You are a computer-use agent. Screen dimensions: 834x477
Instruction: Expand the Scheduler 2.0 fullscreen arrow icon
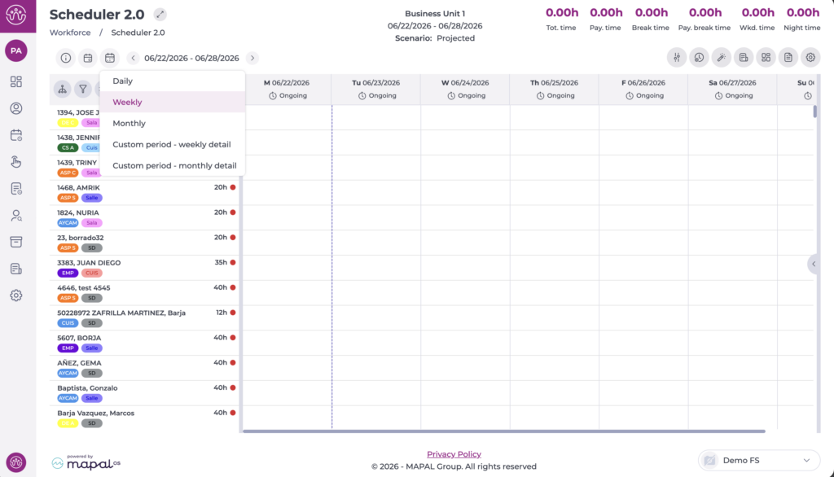coord(160,15)
